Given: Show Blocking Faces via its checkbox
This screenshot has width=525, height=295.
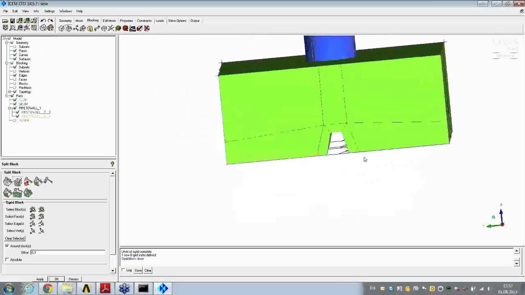Looking at the screenshot, I should [15, 79].
